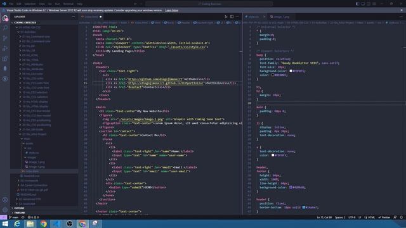The height and width of the screenshot is (228, 406).
Task: Click the Run play icon in editor toolbar
Action: pos(226,17)
